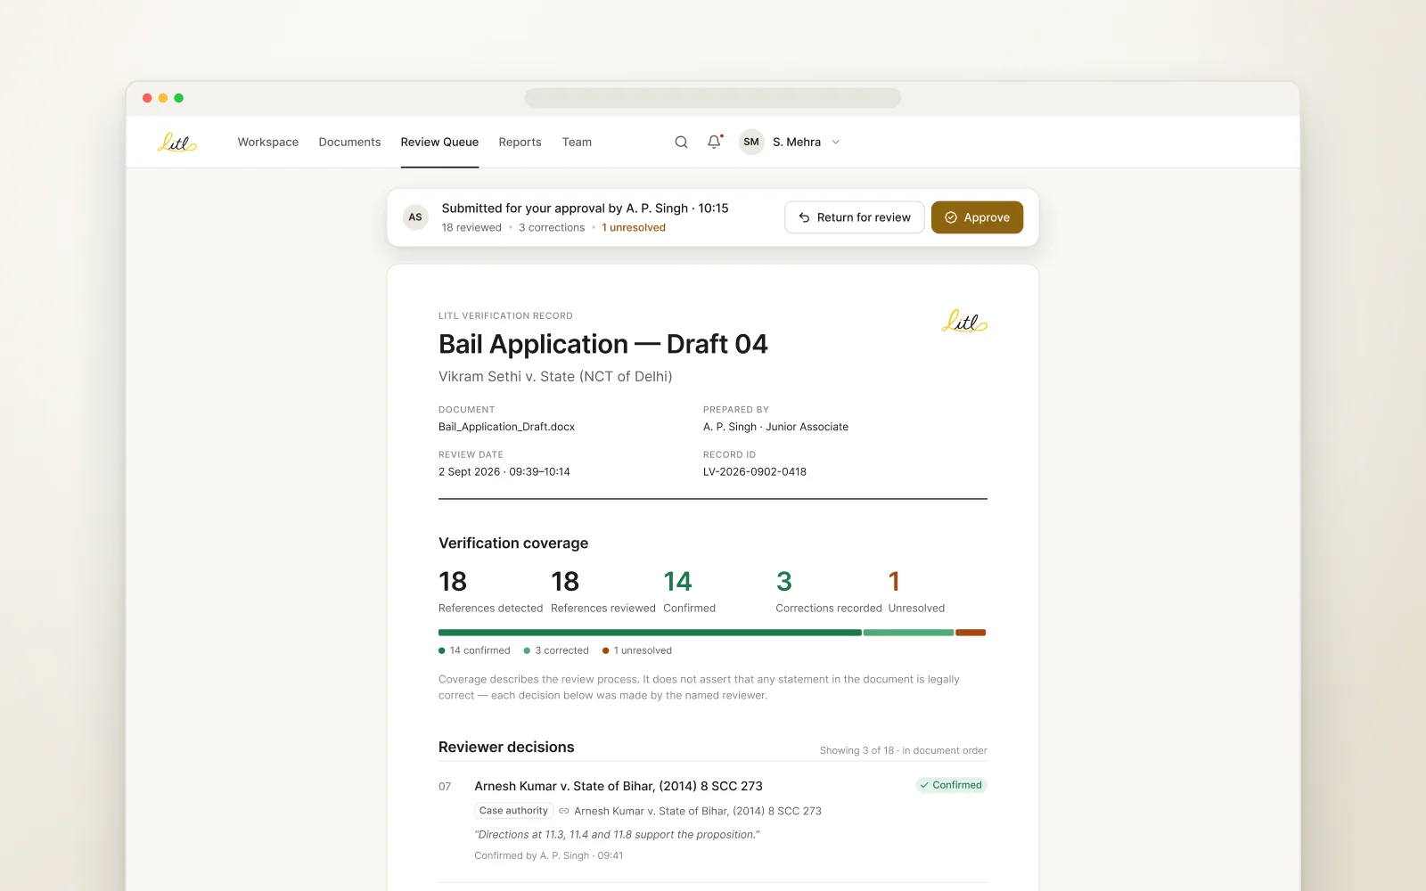The image size is (1426, 891).
Task: Click the review date 2 Sept 2026
Action: point(504,472)
